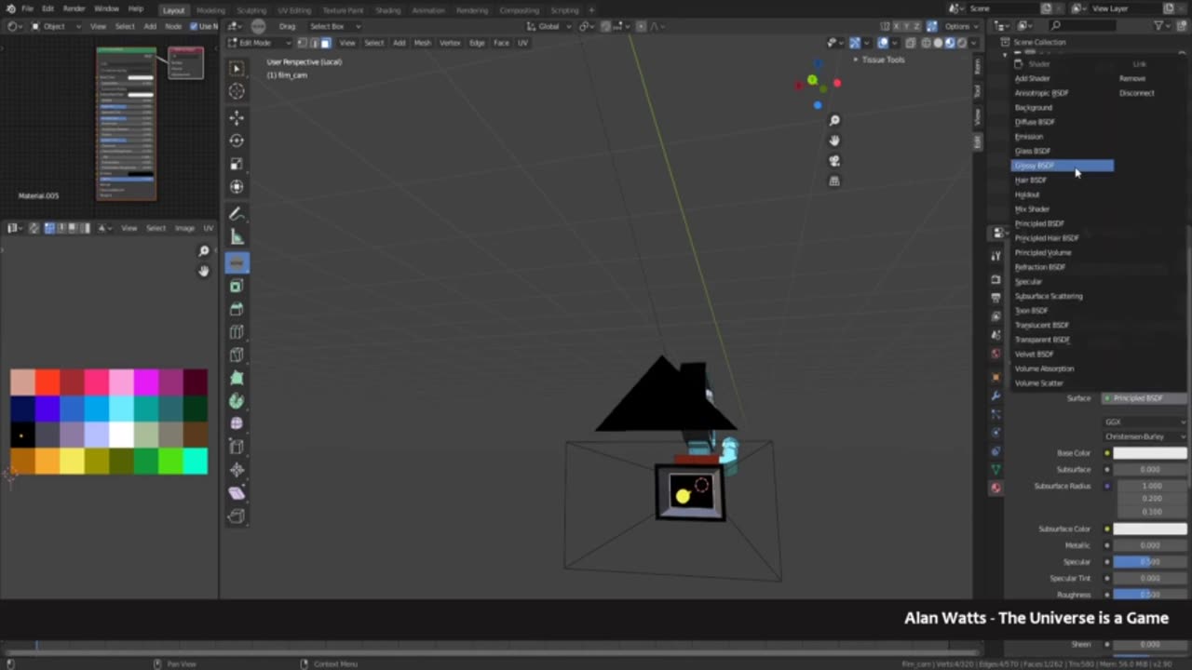Viewport: 1192px width, 670px height.
Task: Select the Measure tool
Action: coord(237,237)
